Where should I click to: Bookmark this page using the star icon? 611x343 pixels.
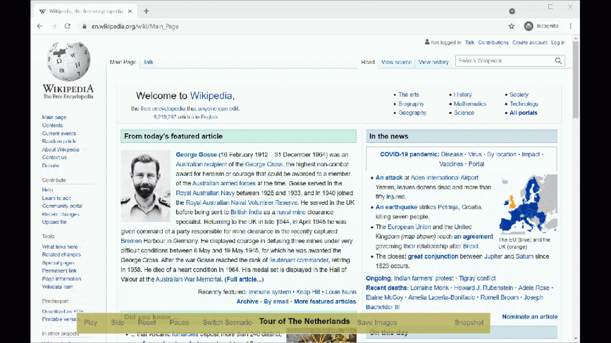tap(511, 26)
